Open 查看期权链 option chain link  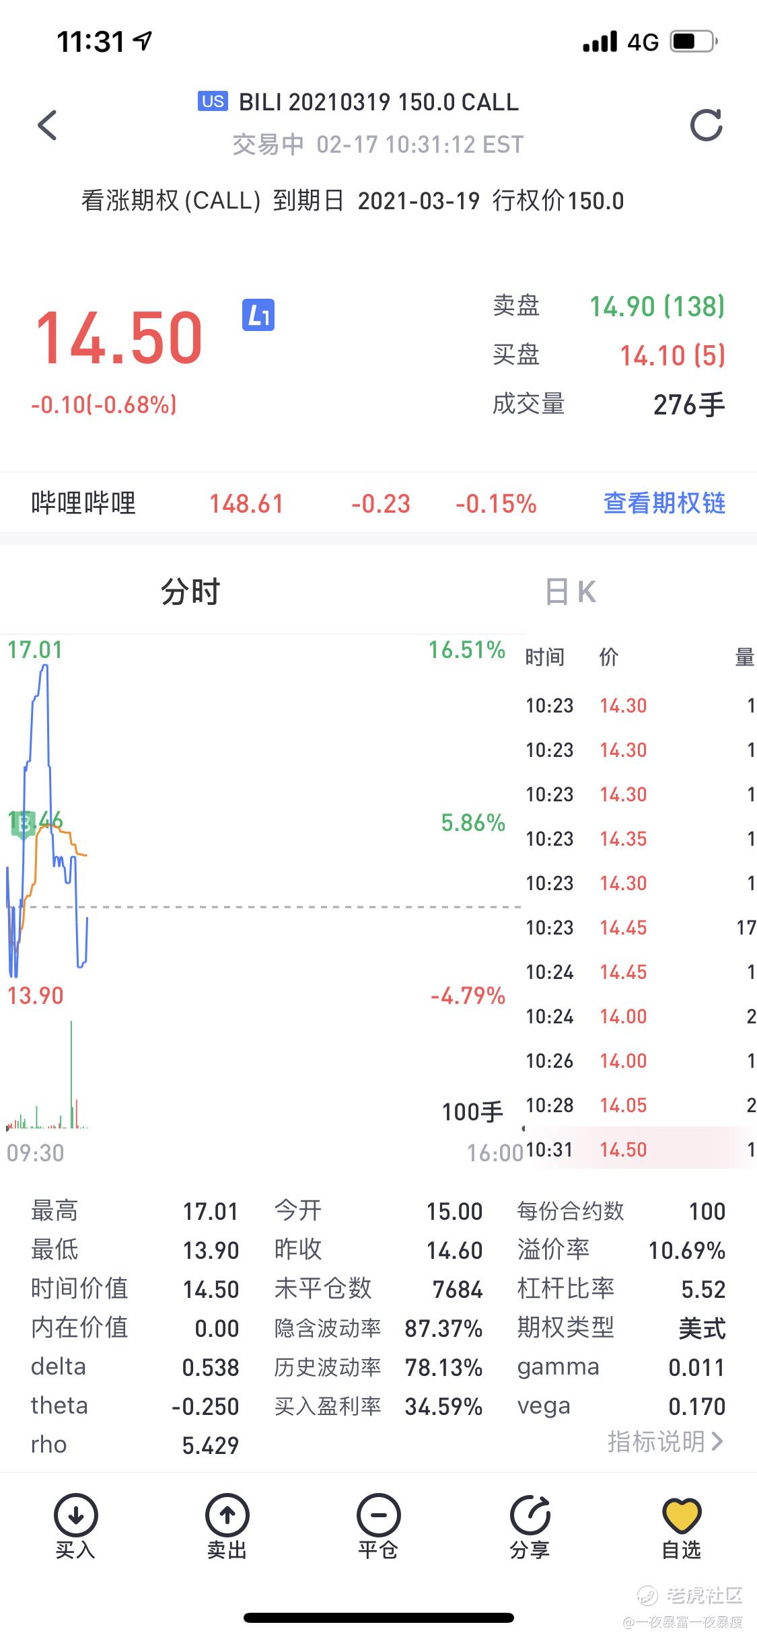click(664, 503)
